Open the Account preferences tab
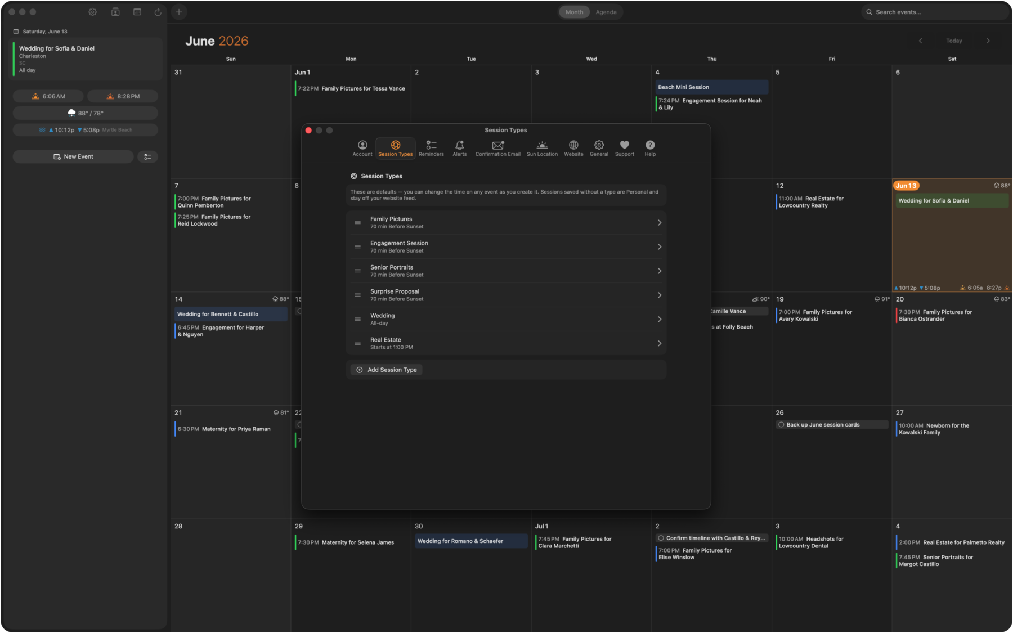 [x=362, y=149]
